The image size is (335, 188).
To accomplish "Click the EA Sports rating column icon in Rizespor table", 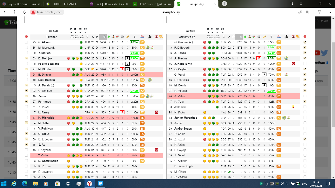I will coord(142,37).
